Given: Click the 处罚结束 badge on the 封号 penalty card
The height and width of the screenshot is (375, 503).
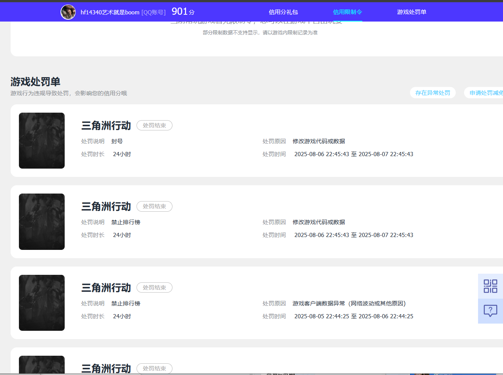Looking at the screenshot, I should [x=154, y=125].
